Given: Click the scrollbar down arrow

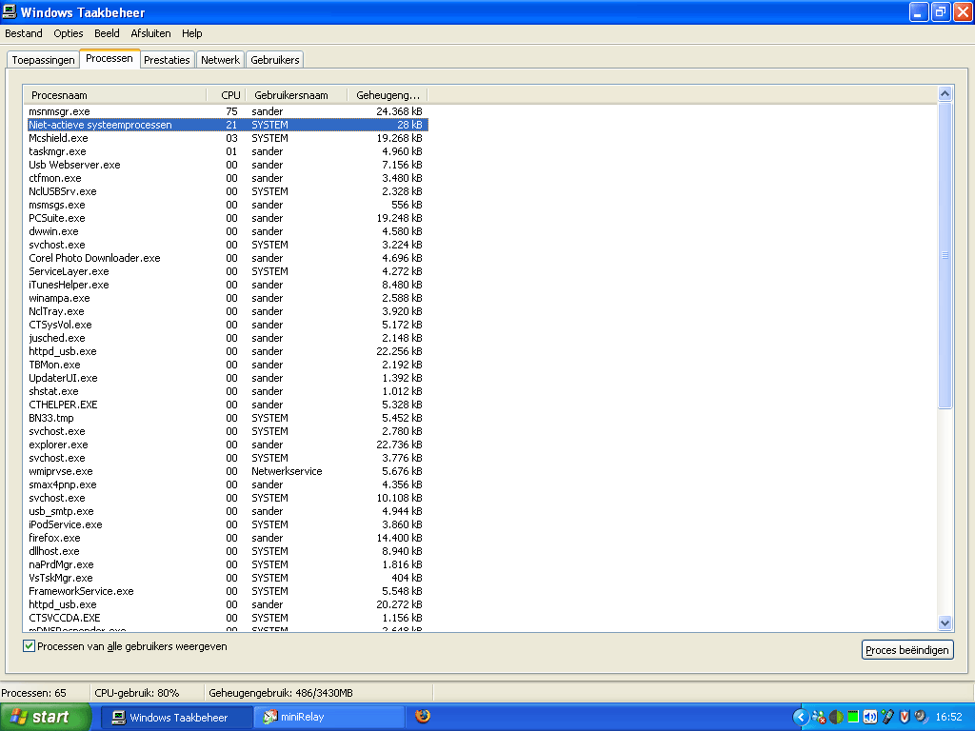Looking at the screenshot, I should (x=945, y=622).
